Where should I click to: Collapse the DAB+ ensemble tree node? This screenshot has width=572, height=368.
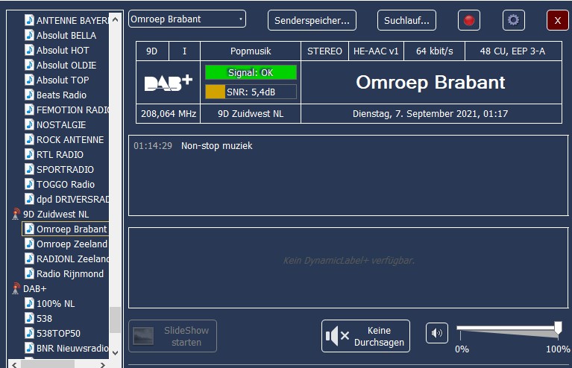34,289
